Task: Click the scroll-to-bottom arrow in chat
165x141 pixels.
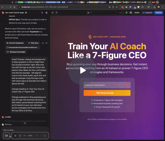Action: click(25, 123)
